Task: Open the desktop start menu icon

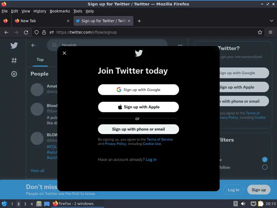Action: (x=4, y=204)
